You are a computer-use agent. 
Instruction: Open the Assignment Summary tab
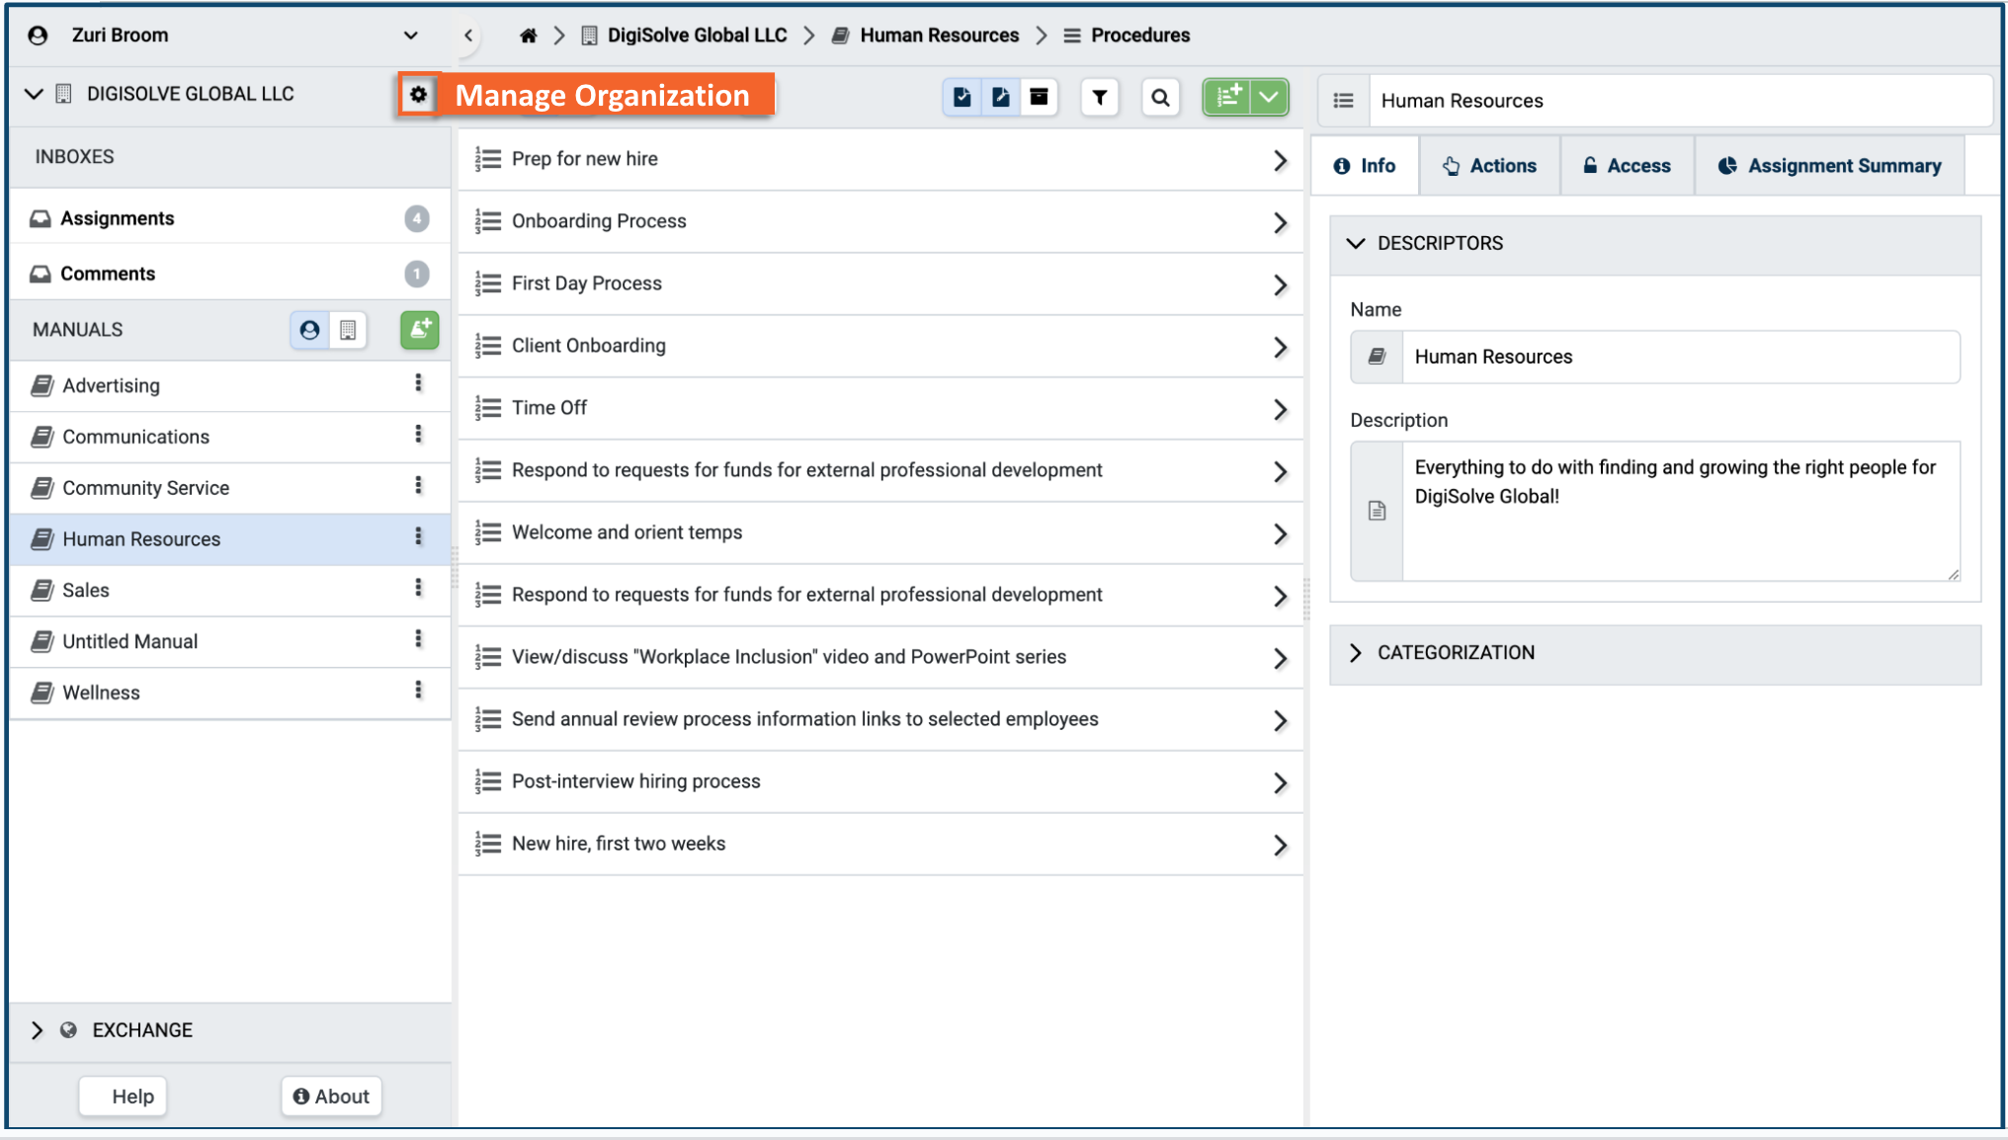(x=1829, y=166)
